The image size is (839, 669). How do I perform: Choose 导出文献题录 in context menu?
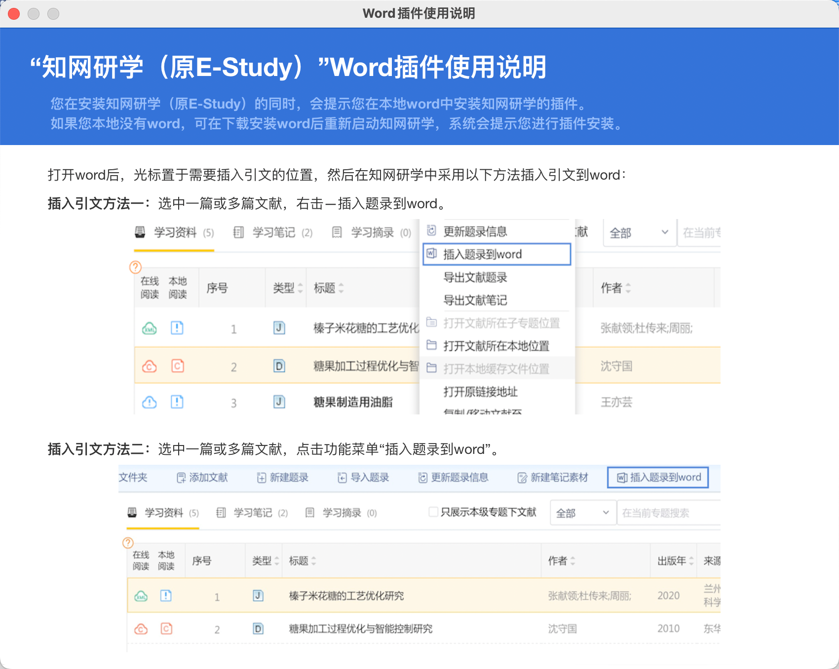(496, 277)
